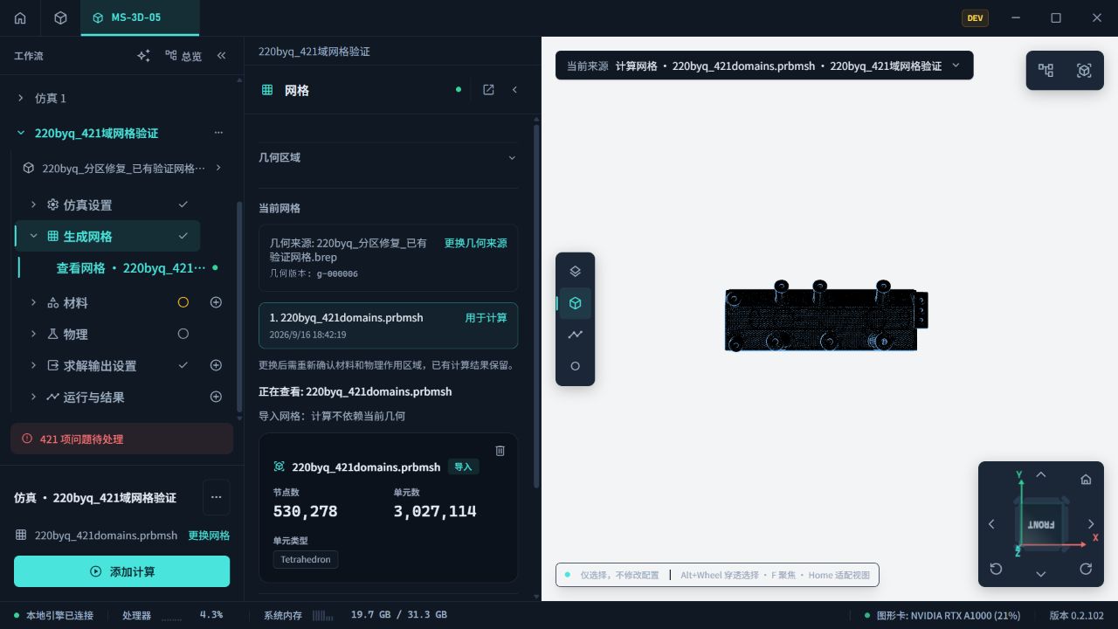Select the line chart tool in viewport toolbar
Screen dimensions: 1118x629
(x=575, y=335)
